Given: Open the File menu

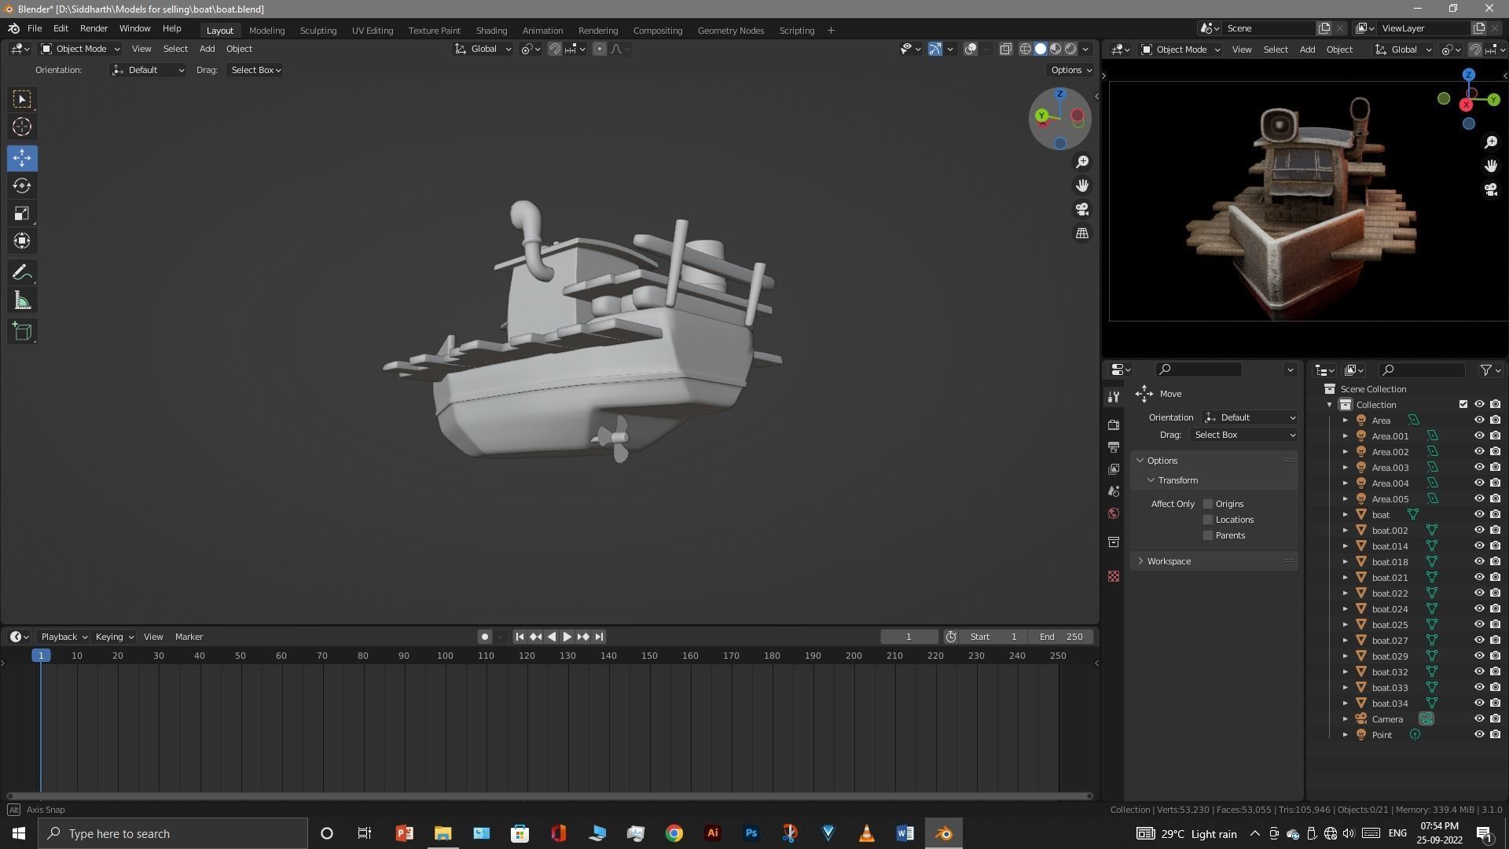Looking at the screenshot, I should pyautogui.click(x=35, y=28).
